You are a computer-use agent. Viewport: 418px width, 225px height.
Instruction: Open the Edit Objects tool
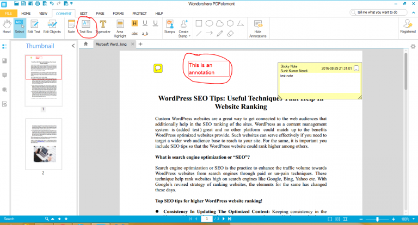click(52, 27)
